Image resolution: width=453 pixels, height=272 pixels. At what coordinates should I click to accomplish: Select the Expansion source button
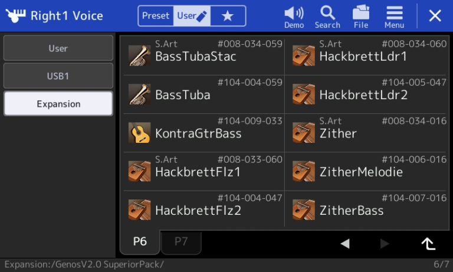click(x=58, y=104)
